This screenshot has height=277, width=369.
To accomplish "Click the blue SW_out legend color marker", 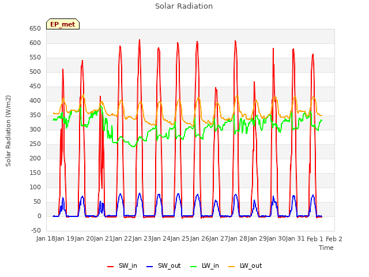I will [150, 267].
